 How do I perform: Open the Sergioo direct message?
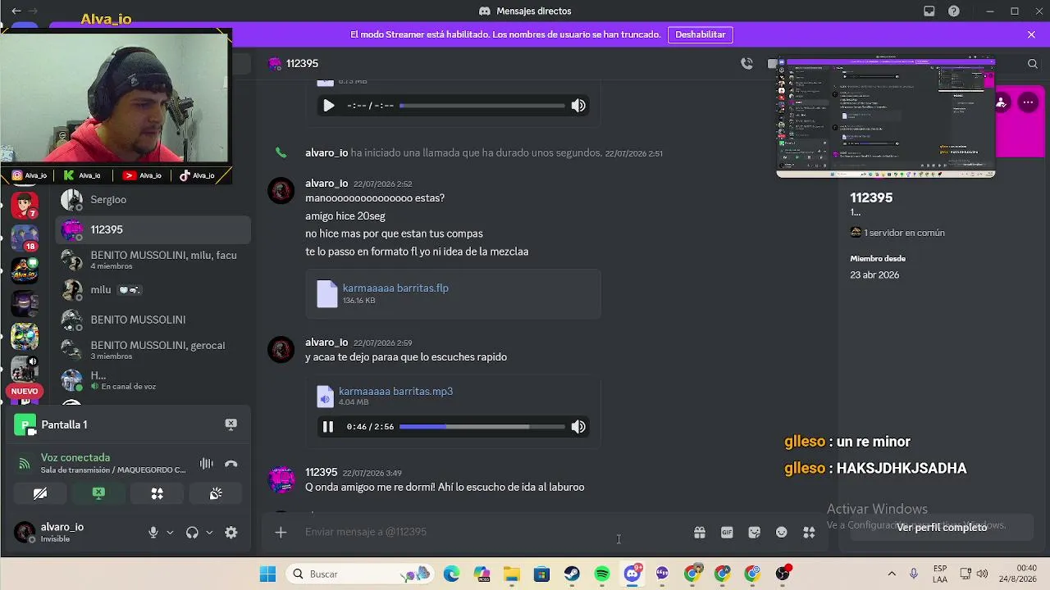click(153, 199)
